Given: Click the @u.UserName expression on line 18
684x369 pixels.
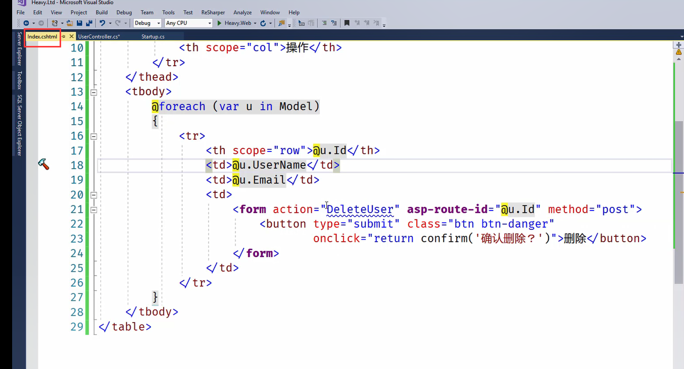Looking at the screenshot, I should pyautogui.click(x=269, y=165).
